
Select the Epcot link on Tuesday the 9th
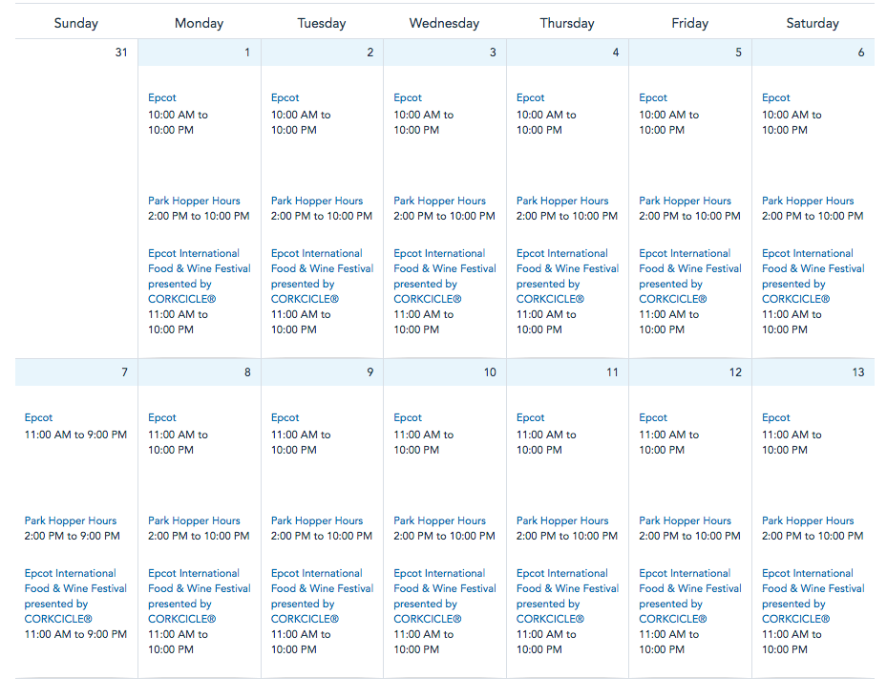coord(285,417)
